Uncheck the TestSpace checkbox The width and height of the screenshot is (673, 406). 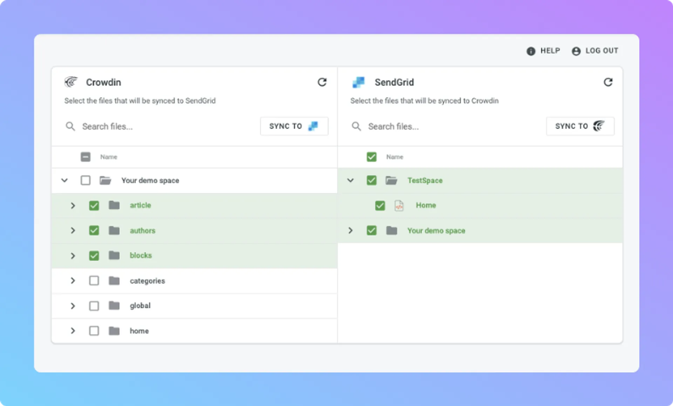click(372, 180)
